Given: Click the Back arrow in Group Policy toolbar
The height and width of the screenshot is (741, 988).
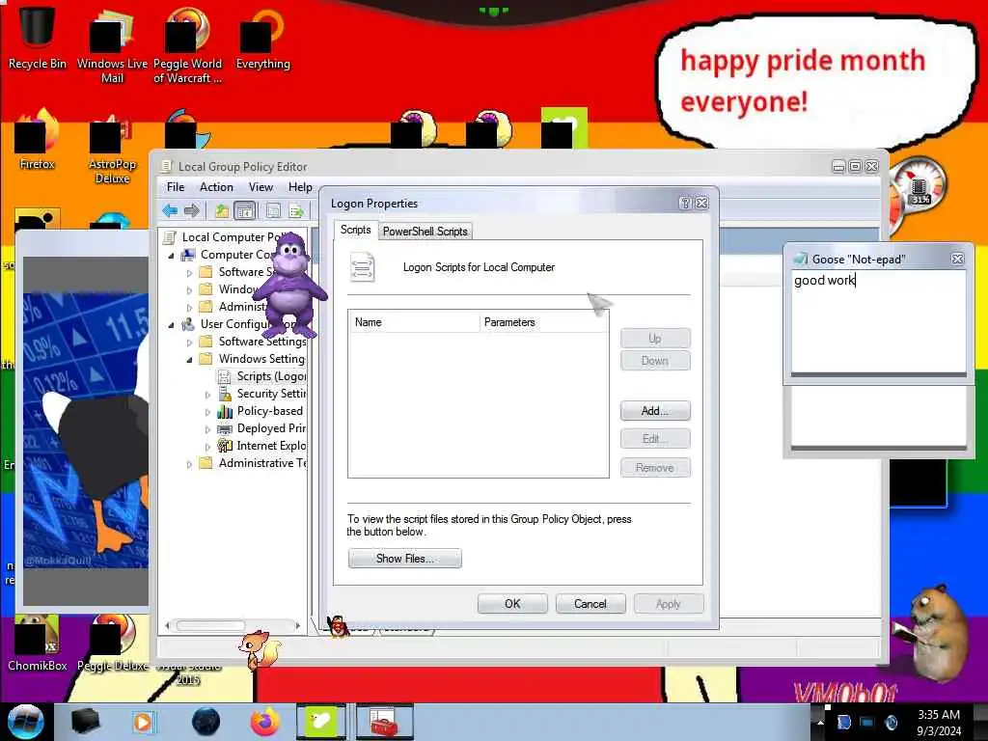Looking at the screenshot, I should 170,211.
